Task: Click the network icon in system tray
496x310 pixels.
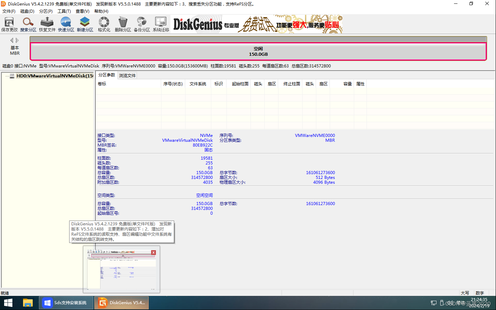Action: pyautogui.click(x=434, y=303)
